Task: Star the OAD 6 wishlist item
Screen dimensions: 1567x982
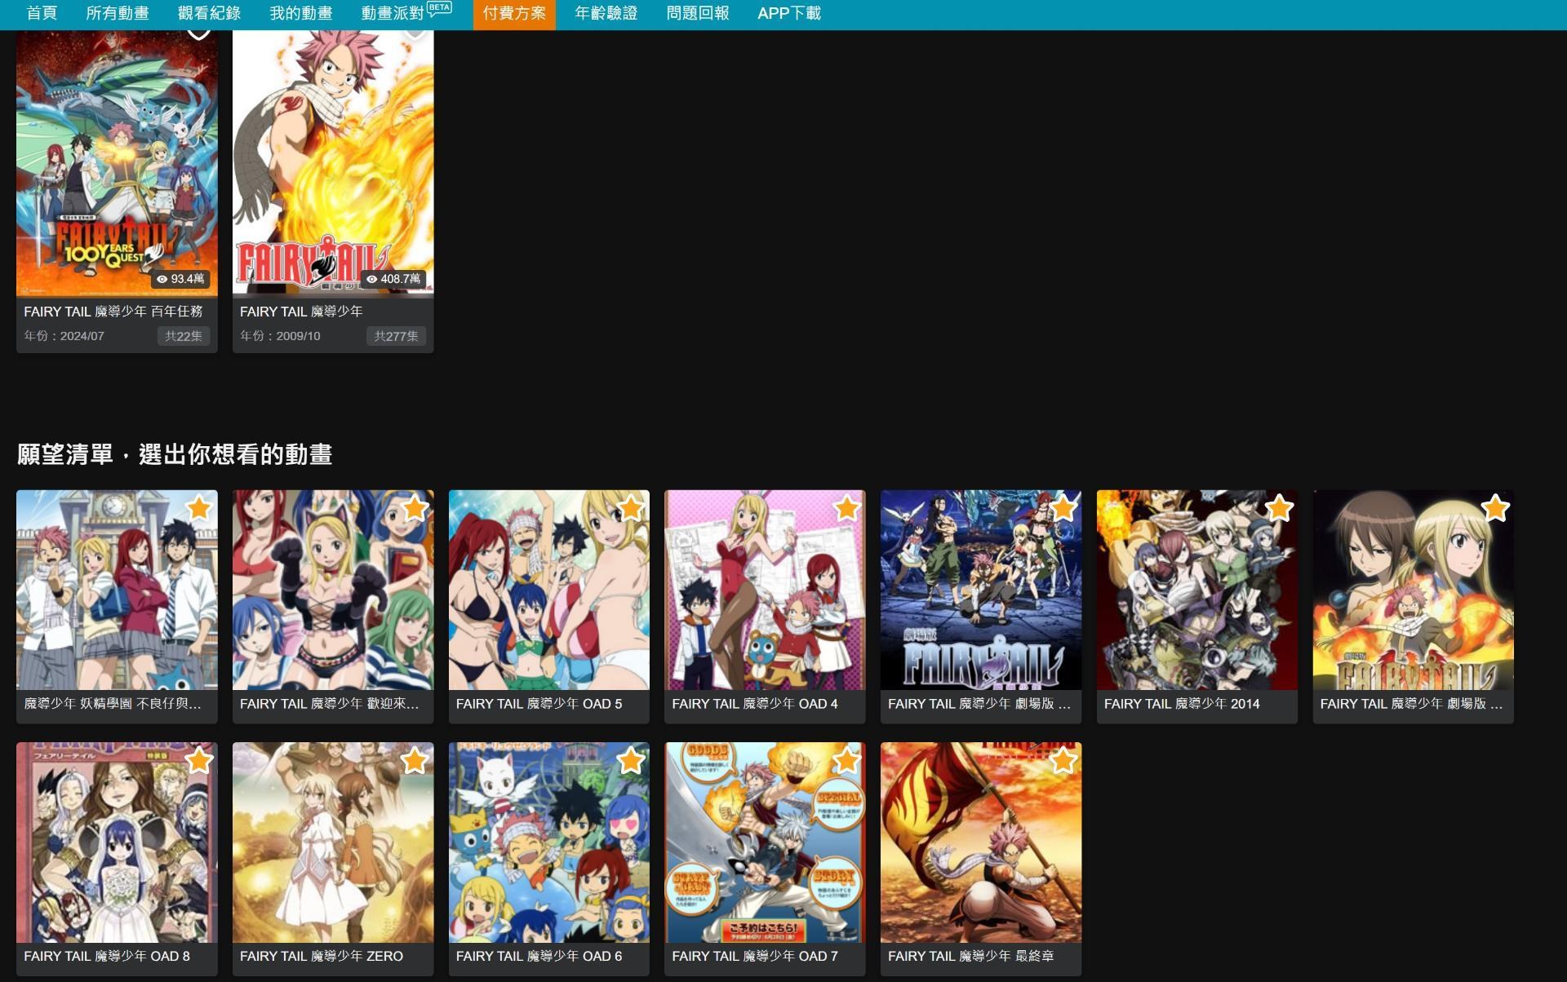Action: 631,761
